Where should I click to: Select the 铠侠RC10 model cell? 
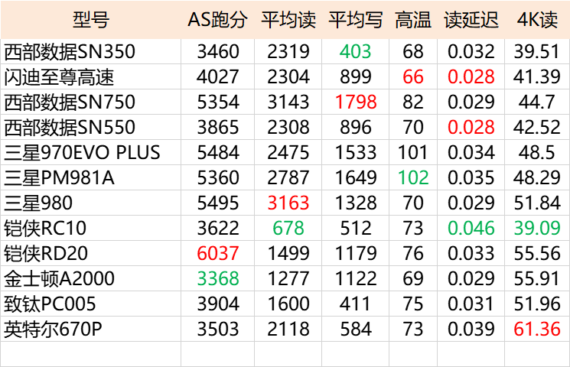(91, 228)
